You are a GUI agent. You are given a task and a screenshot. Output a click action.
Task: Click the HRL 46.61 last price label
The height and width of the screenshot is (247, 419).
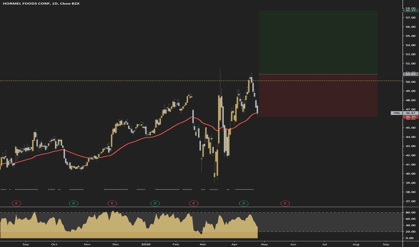click(405, 113)
